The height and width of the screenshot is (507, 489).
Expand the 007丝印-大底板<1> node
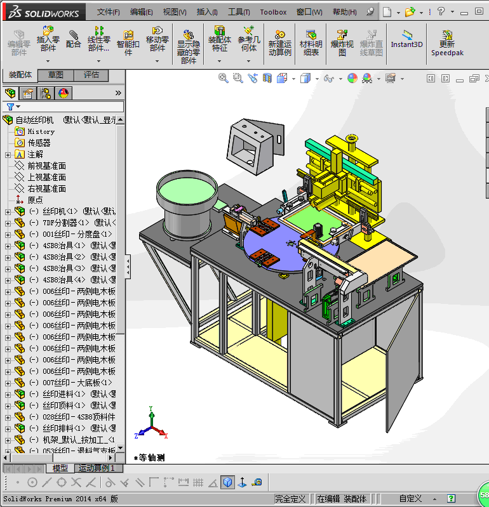tap(8, 383)
